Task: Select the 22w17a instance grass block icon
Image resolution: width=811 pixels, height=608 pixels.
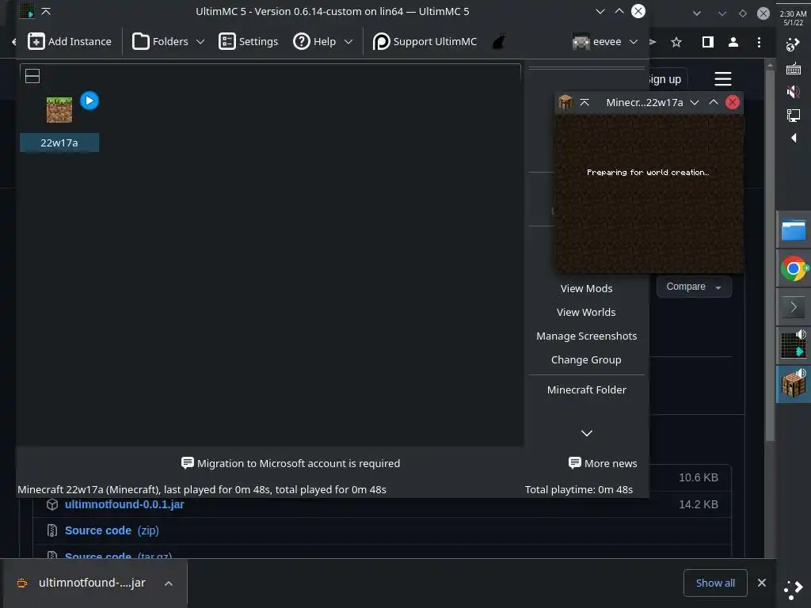Action: pyautogui.click(x=59, y=109)
